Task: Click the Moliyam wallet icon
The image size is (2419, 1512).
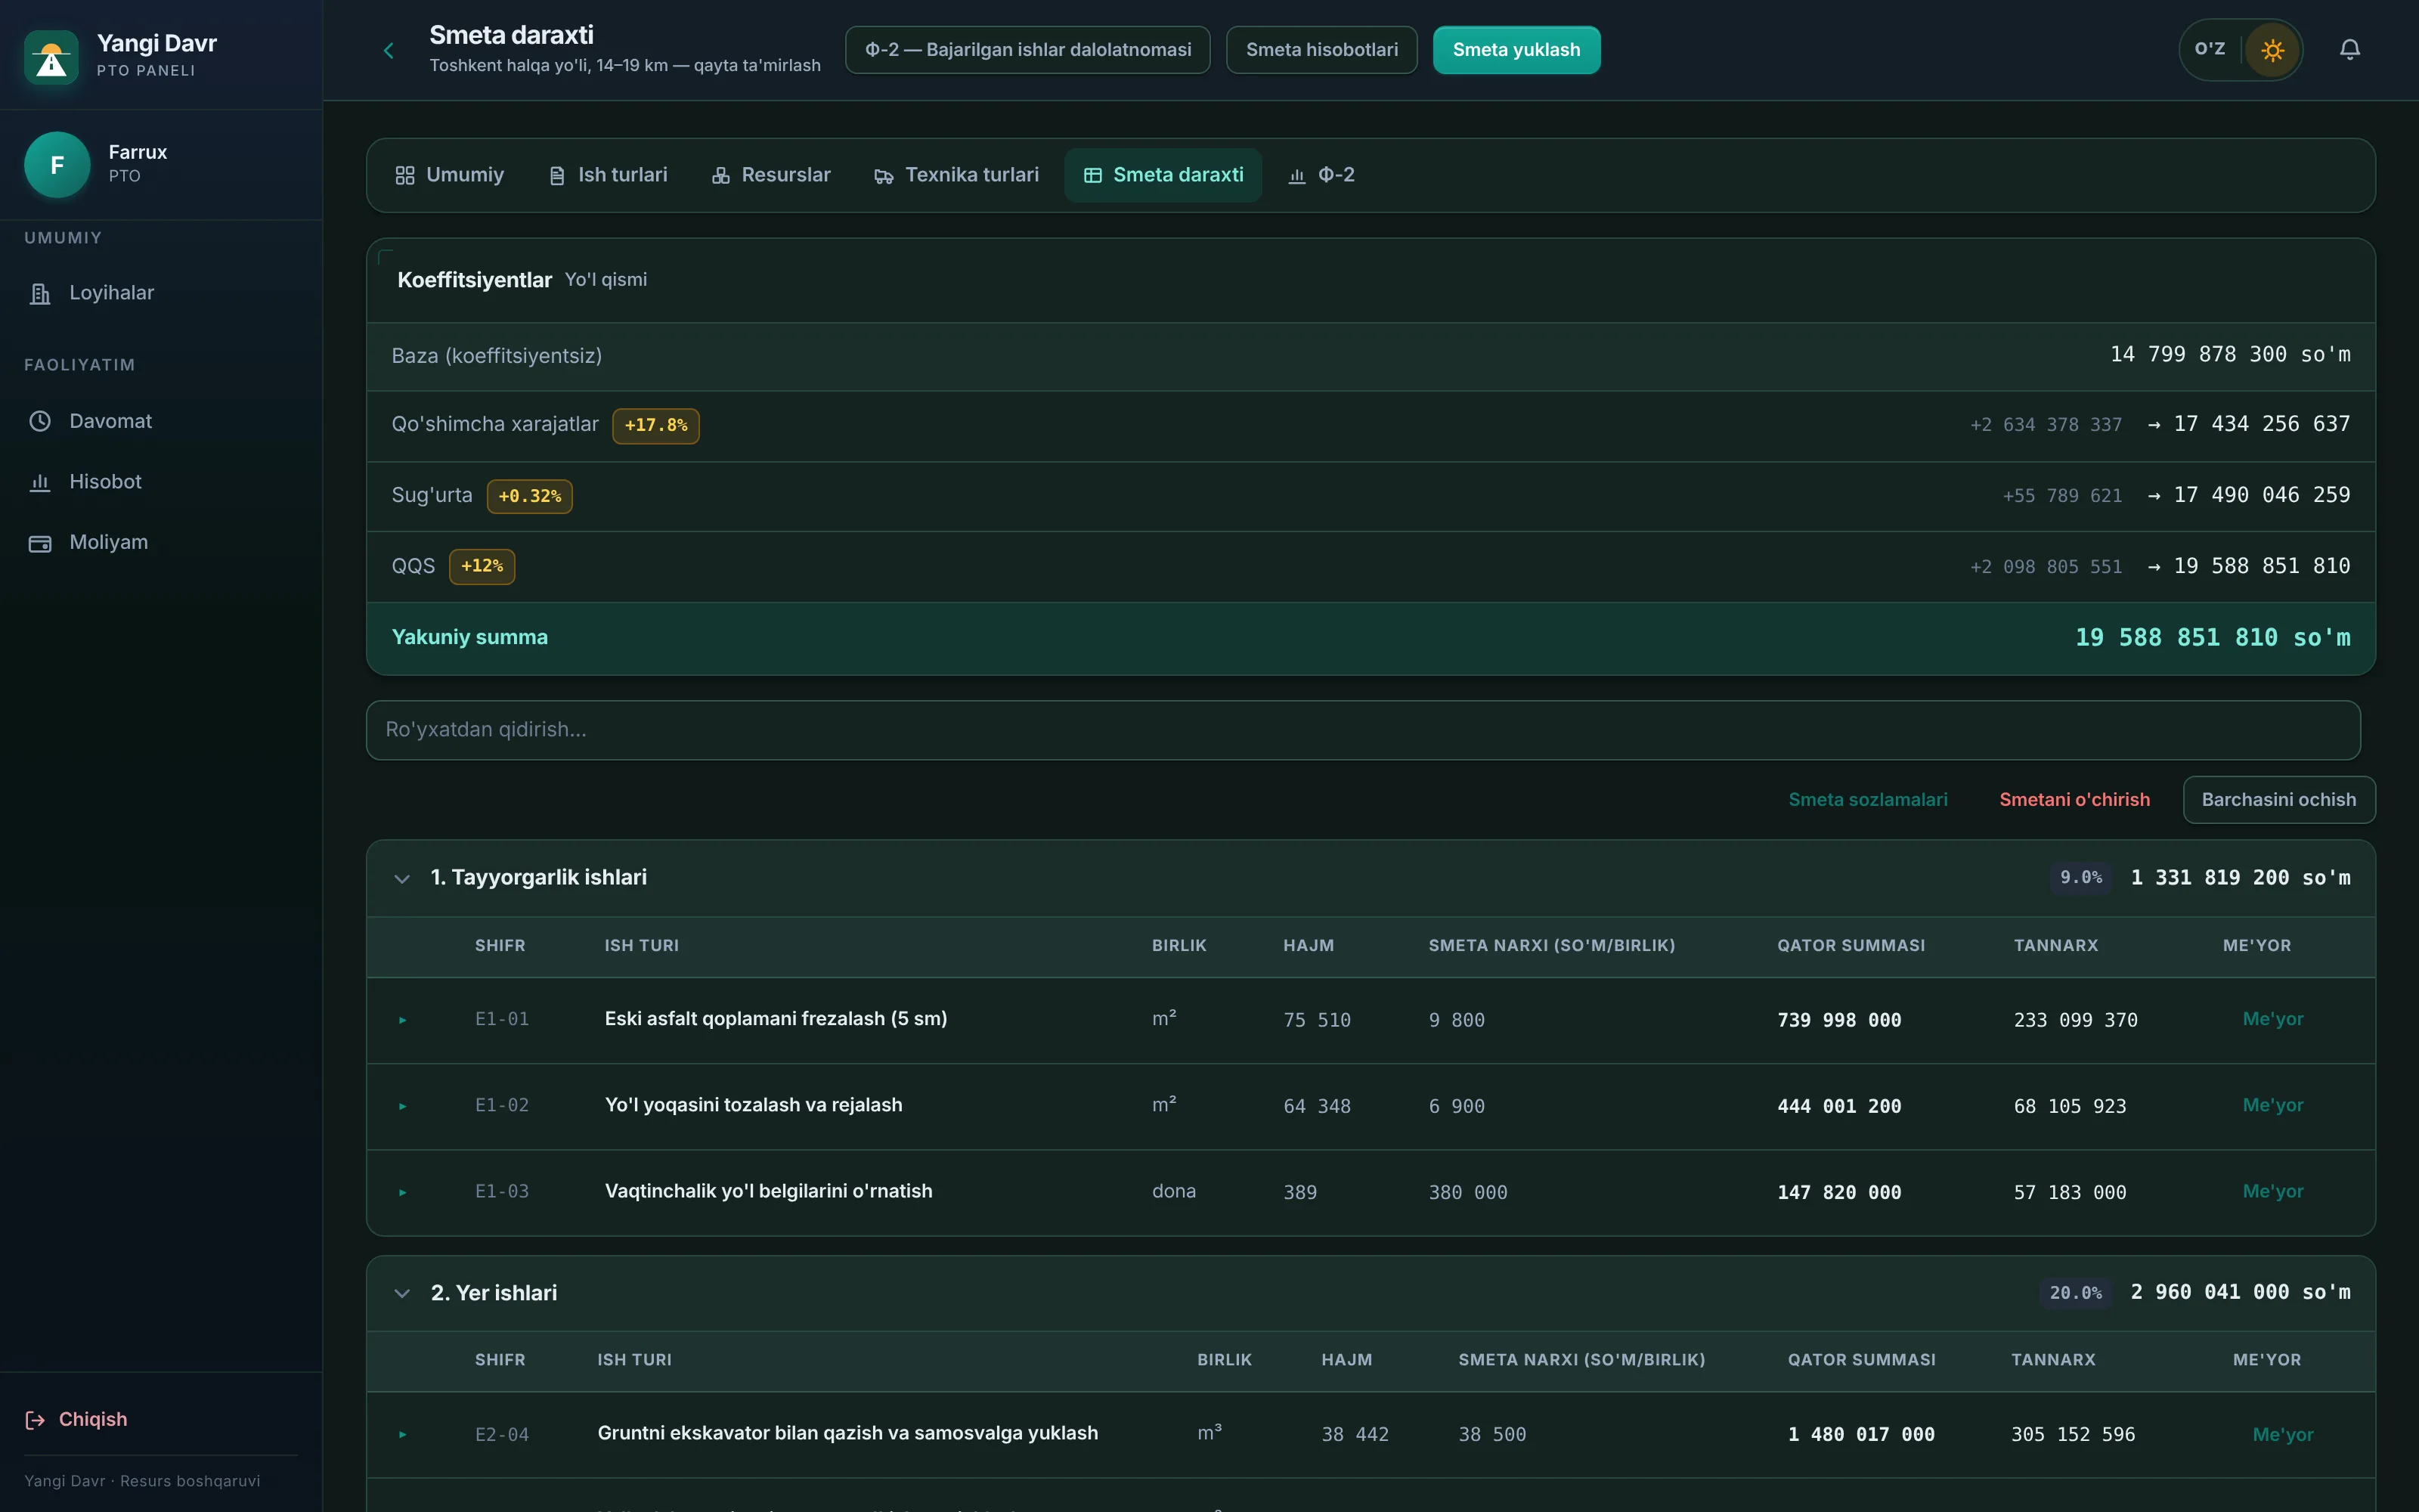Action: point(40,543)
